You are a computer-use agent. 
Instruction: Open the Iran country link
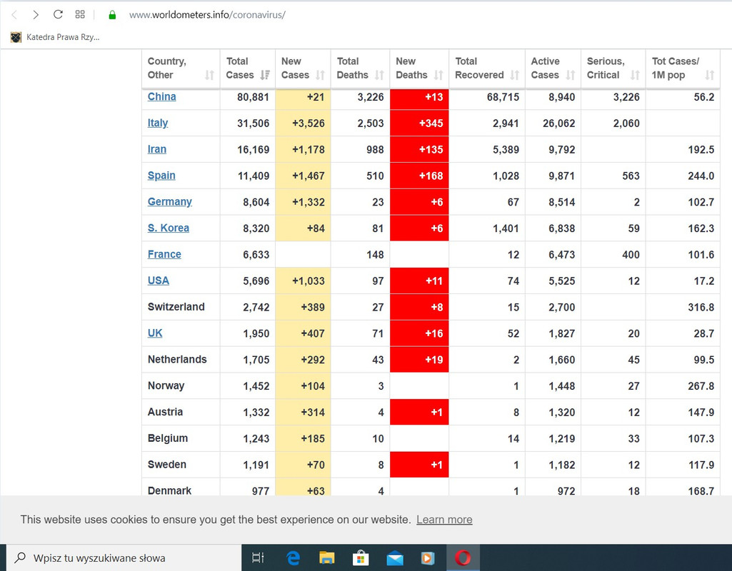pos(157,149)
